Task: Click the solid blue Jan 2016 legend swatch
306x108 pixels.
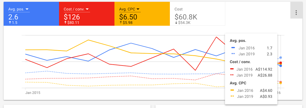Action: pos(233,48)
